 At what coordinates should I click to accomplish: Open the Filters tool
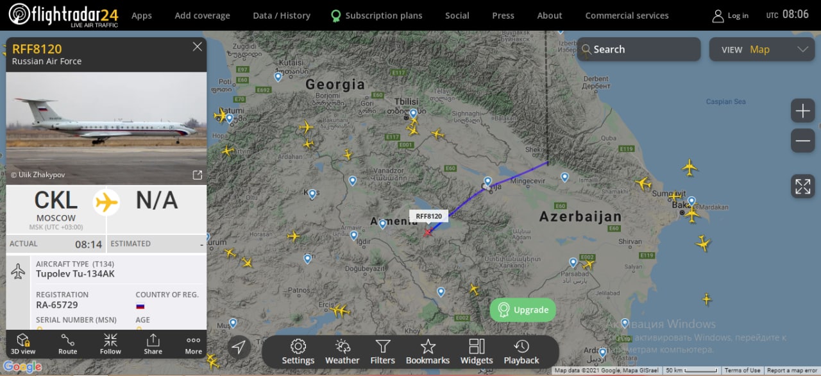[383, 352]
